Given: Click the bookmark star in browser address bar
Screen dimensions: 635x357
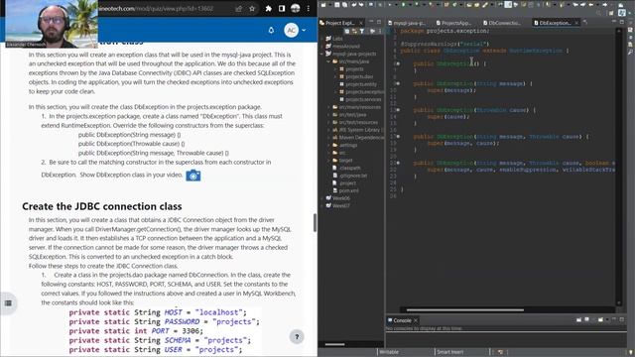Looking at the screenshot, I should [x=252, y=8].
